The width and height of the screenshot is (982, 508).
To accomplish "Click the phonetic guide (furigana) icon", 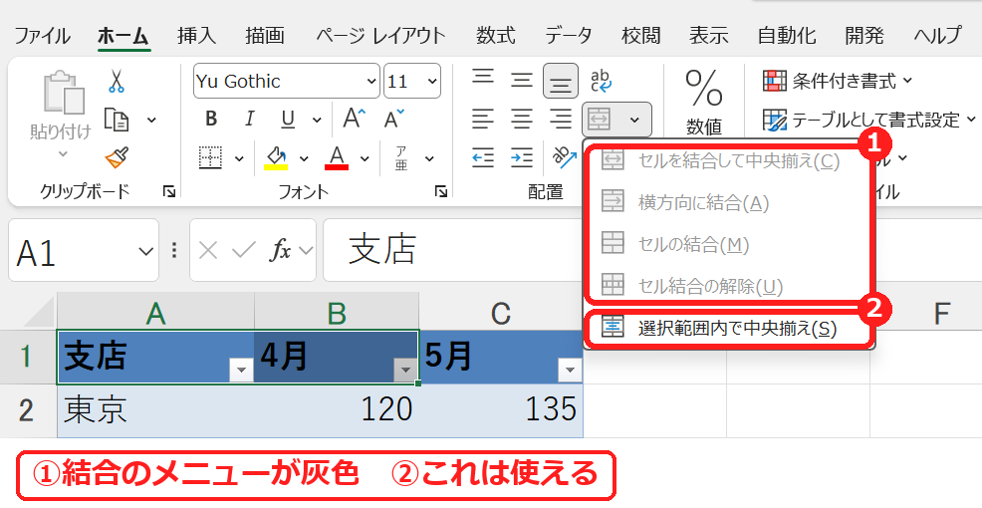I will tap(400, 157).
